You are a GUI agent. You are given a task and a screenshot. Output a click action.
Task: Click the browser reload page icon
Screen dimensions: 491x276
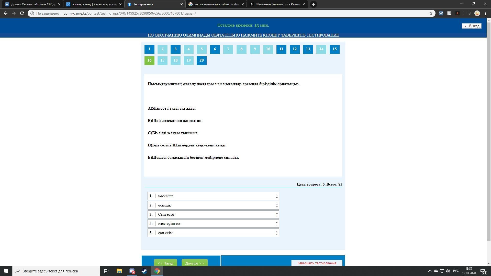point(22,13)
